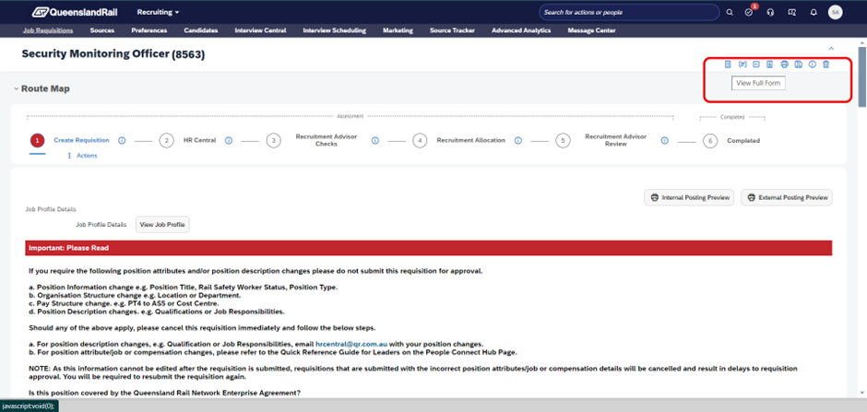Click the 'Recruitment Allocation' step label
The image size is (867, 412).
click(x=471, y=140)
